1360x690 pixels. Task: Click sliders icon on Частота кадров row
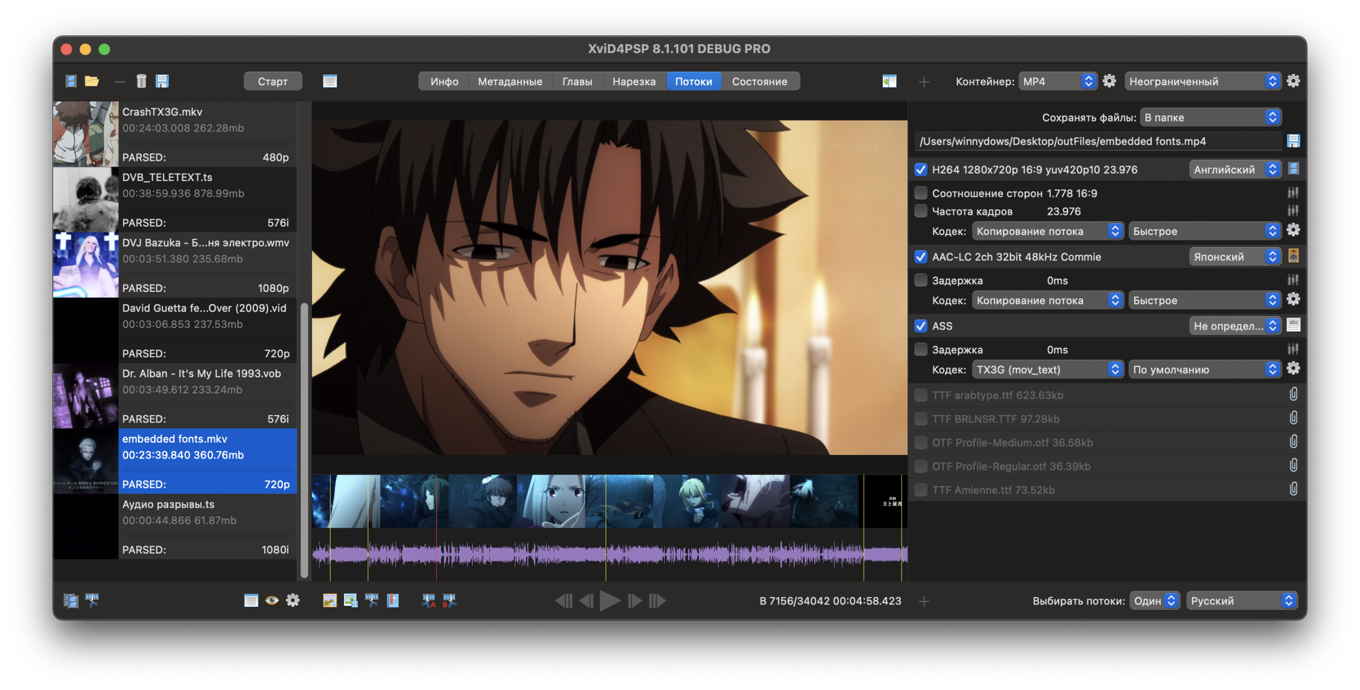1293,211
